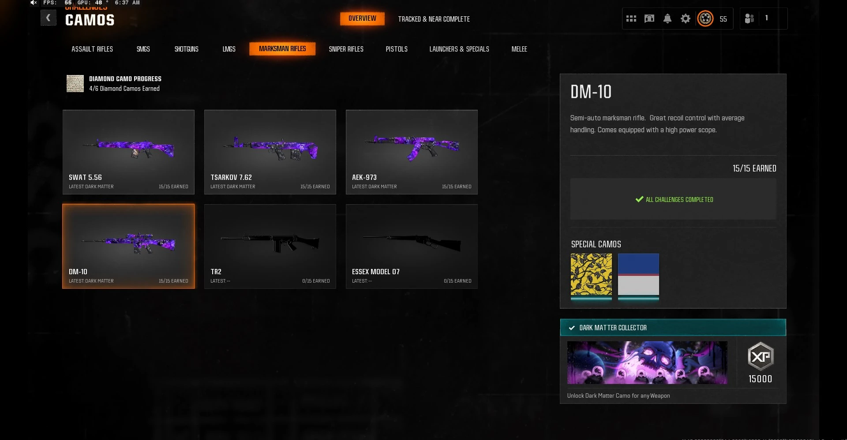This screenshot has width=847, height=440.
Task: Click the player rank emblem icon
Action: point(705,19)
